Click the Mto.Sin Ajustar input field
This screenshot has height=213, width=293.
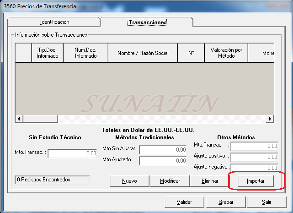pyautogui.click(x=163, y=150)
